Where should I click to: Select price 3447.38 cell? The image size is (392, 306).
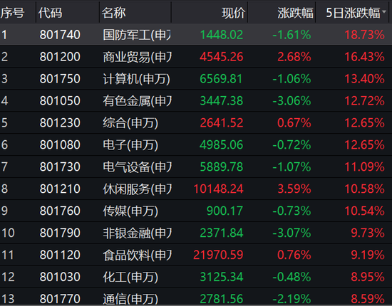click(x=222, y=100)
